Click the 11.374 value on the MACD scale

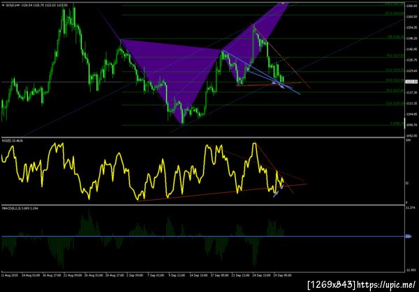tap(410, 207)
